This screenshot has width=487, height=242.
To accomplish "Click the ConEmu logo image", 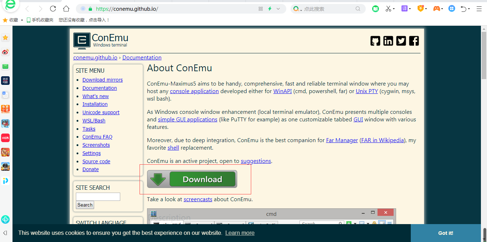I will (x=82, y=41).
